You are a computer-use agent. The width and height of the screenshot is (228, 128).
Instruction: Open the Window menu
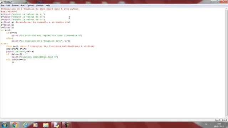(x=40, y=6)
